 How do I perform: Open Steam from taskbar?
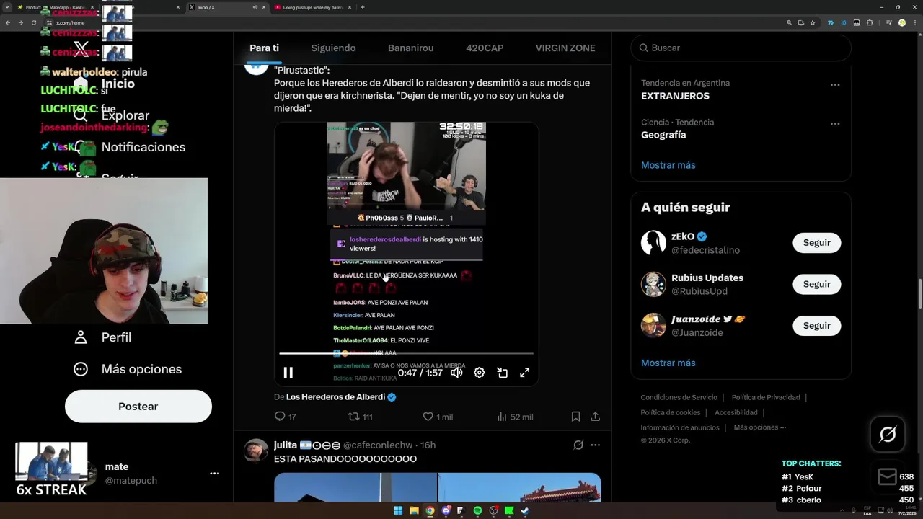[x=525, y=510]
